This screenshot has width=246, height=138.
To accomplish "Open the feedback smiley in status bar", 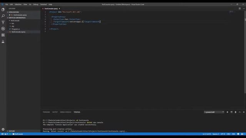I will (x=238, y=134).
